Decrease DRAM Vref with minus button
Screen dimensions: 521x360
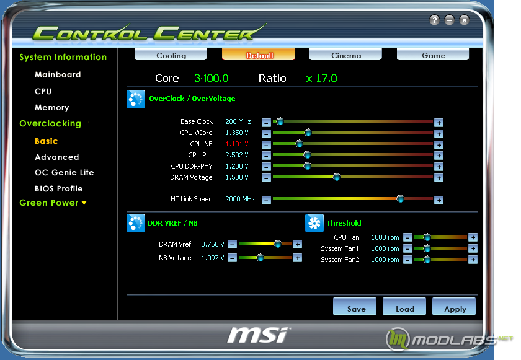point(232,245)
